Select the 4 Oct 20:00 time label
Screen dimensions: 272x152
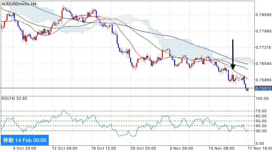(24, 148)
